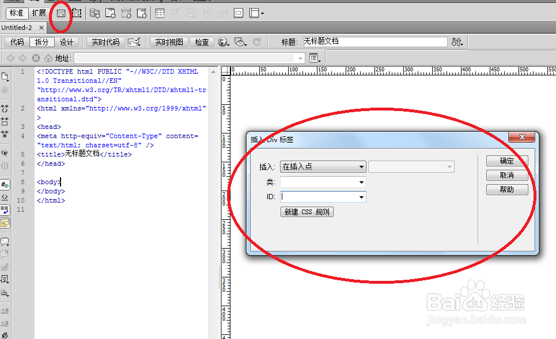
Task: Click the Insert Div Tag icon
Action: pyautogui.click(x=61, y=13)
